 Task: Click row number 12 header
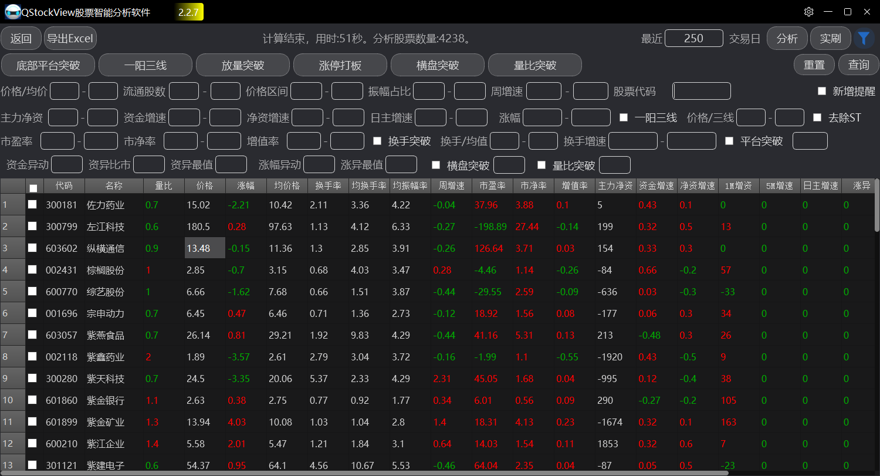tap(13, 444)
